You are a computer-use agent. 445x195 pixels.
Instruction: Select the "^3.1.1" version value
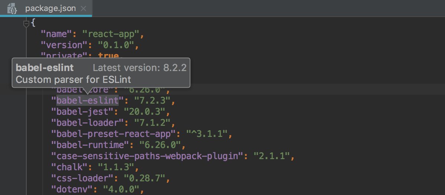coord(206,134)
